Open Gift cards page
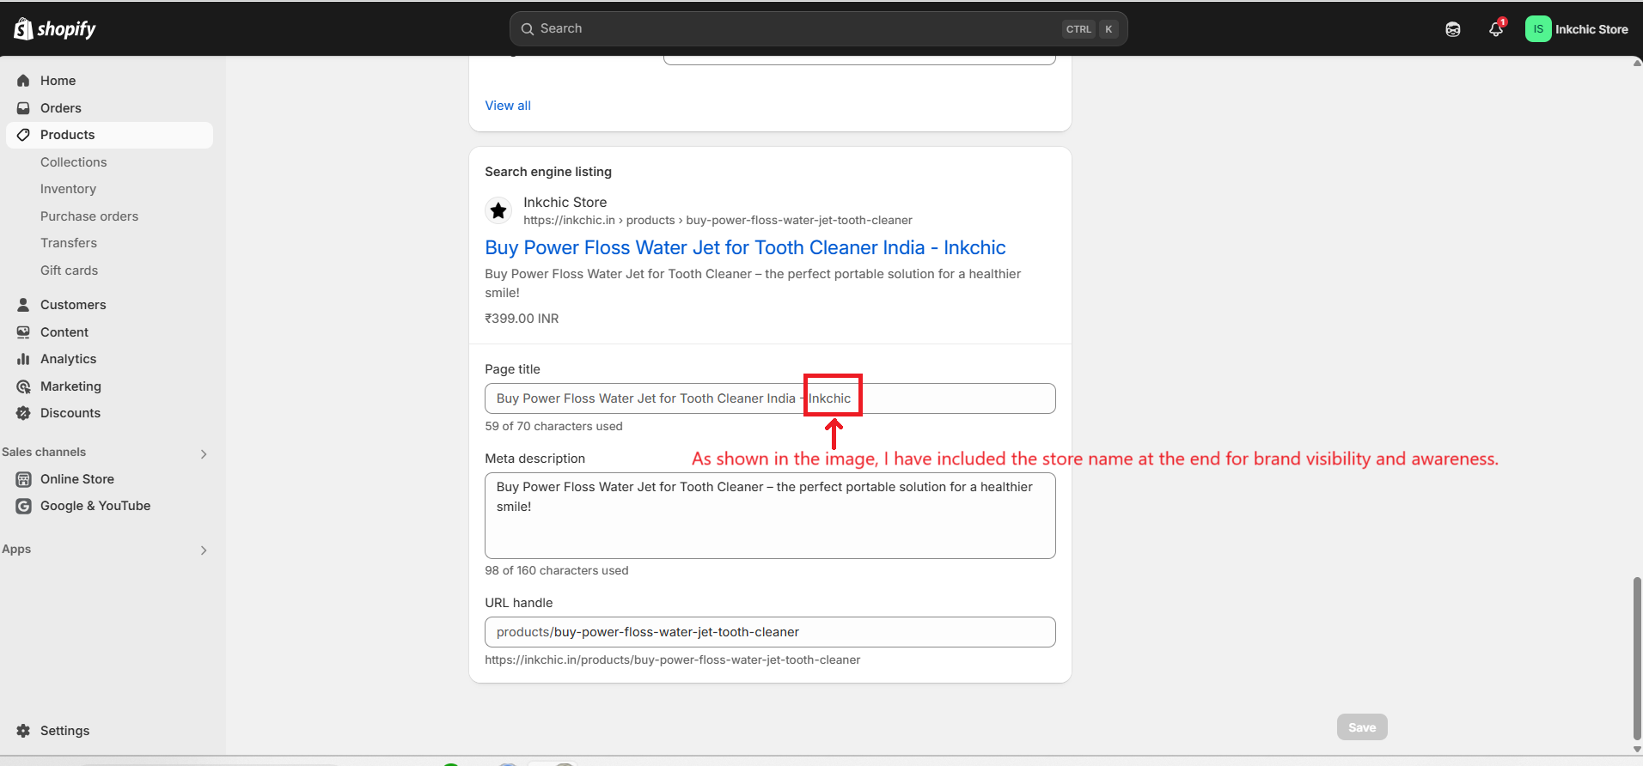 coord(69,271)
